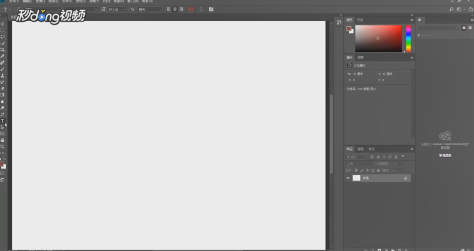Center align text in options bar

(x=175, y=10)
